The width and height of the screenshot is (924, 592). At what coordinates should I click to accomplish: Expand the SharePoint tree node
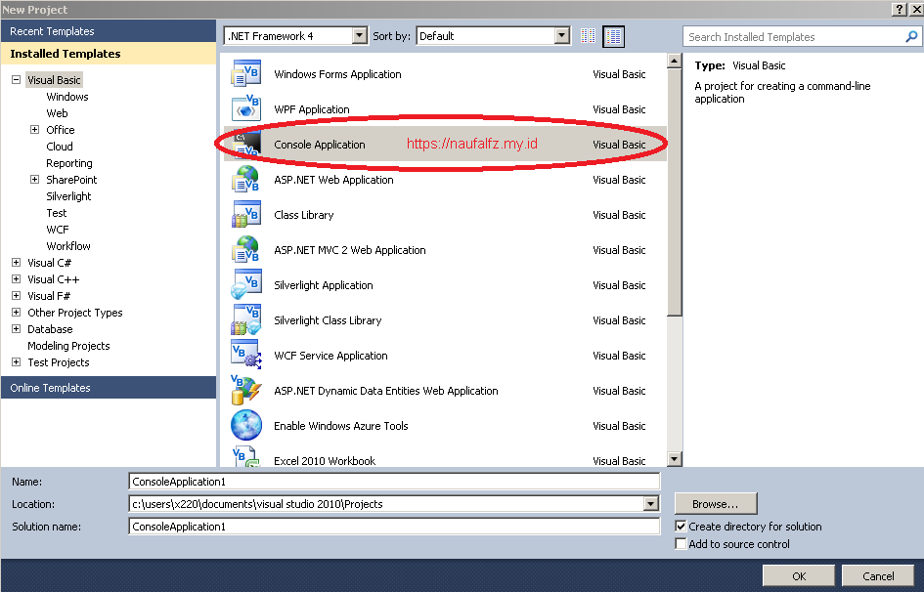coord(35,180)
